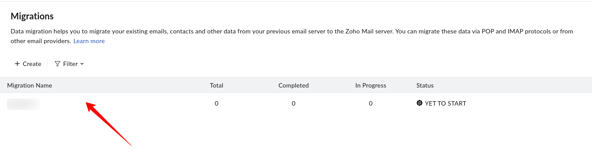Screen dimensions: 592x161
Task: Click the In Progress count value in the row
Action: tap(371, 103)
